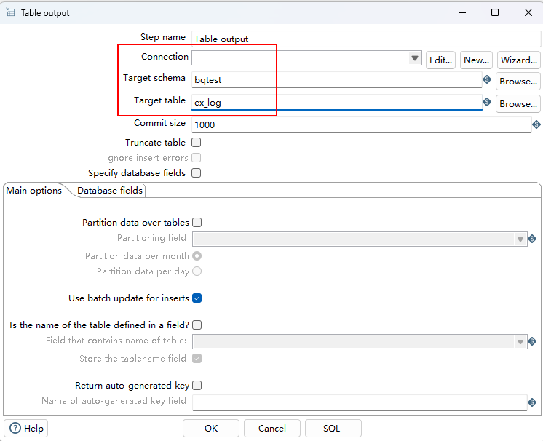Uncheck Use batch update for inserts
Viewport: 543px width, 441px height.
coord(197,298)
